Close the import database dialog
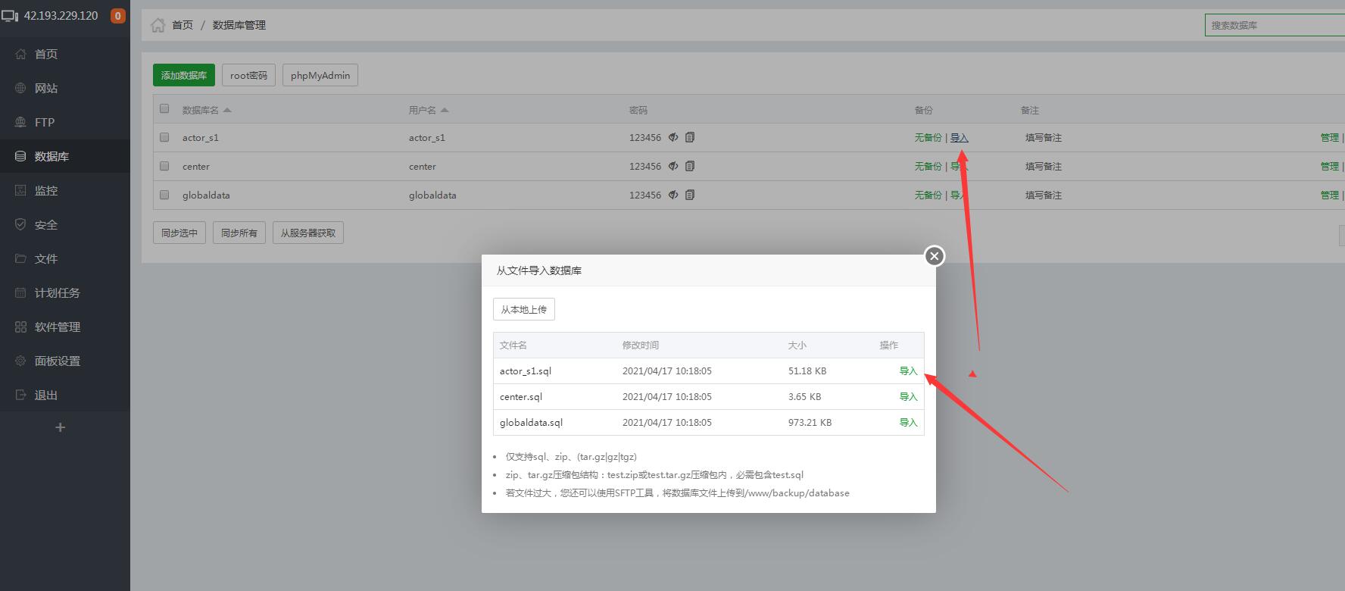The image size is (1345, 591). point(935,256)
